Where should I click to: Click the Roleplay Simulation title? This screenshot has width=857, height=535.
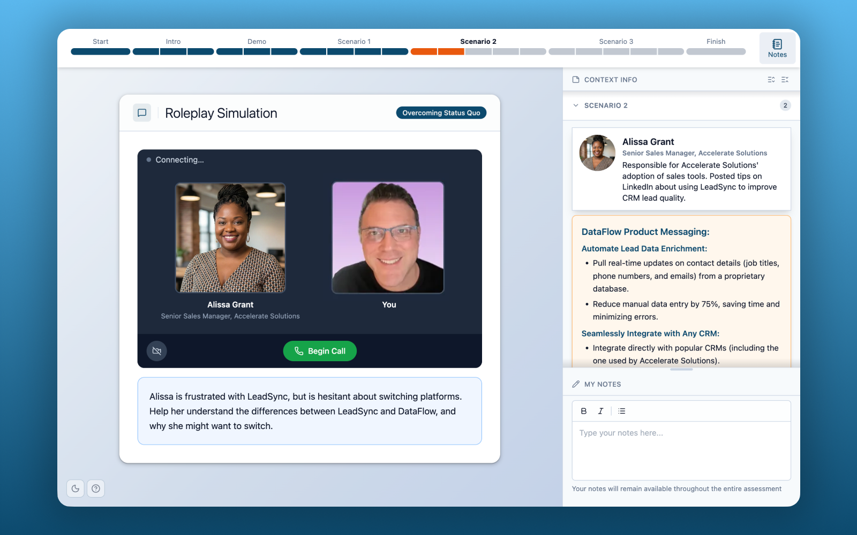(x=221, y=113)
